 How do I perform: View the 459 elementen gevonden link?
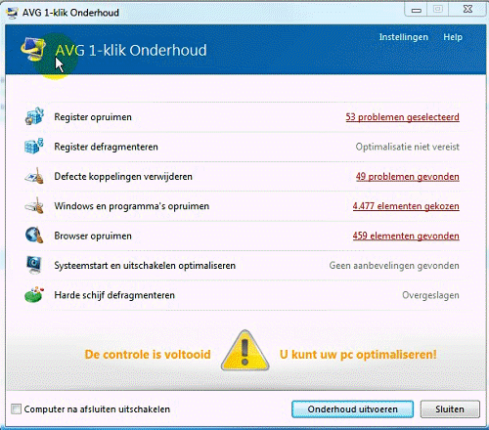406,236
